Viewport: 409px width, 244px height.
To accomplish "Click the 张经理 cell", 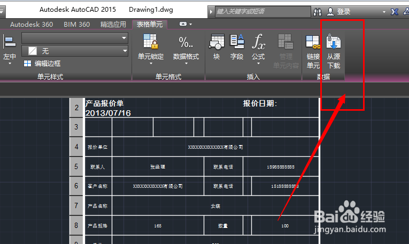I will [x=158, y=167].
